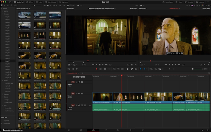
Task: Adjust the thumbnail size slider
Action: (34, 5)
